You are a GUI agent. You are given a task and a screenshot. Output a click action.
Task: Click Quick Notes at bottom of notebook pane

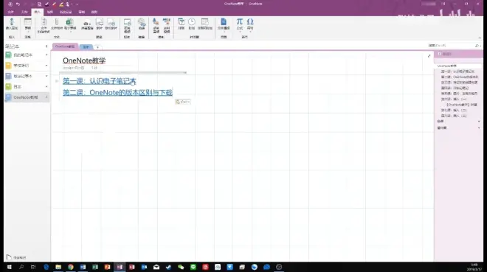tap(16, 257)
